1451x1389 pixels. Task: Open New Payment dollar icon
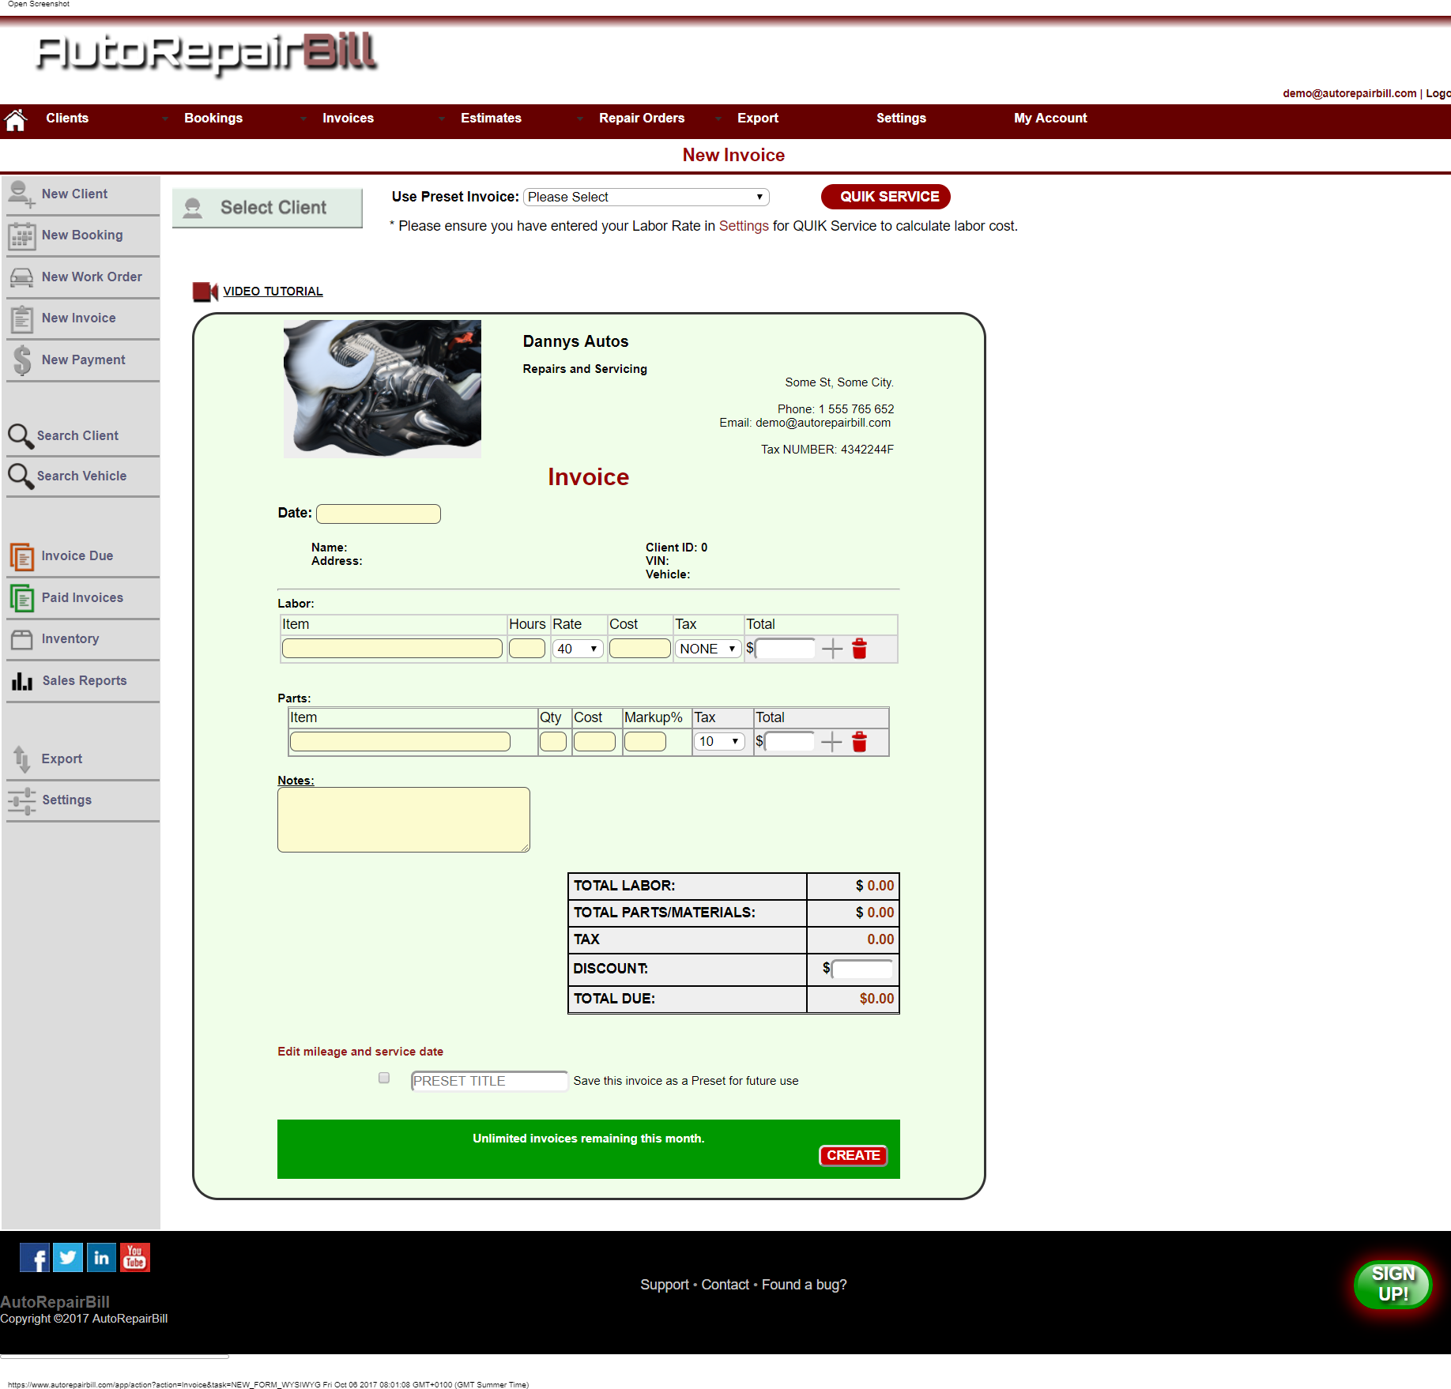(22, 360)
